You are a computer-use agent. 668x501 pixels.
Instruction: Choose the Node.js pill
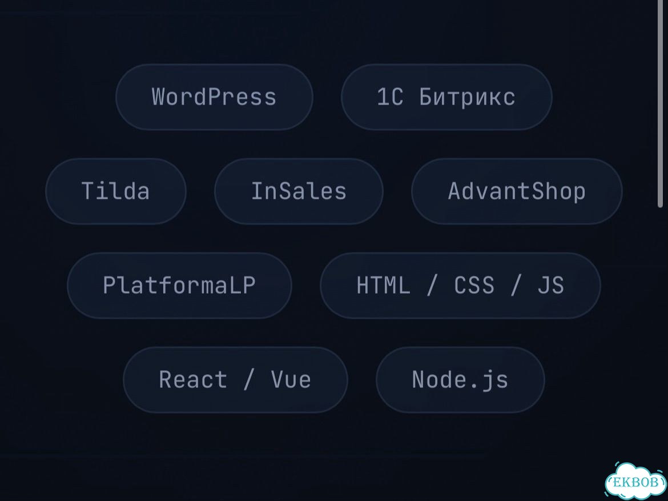tap(460, 379)
